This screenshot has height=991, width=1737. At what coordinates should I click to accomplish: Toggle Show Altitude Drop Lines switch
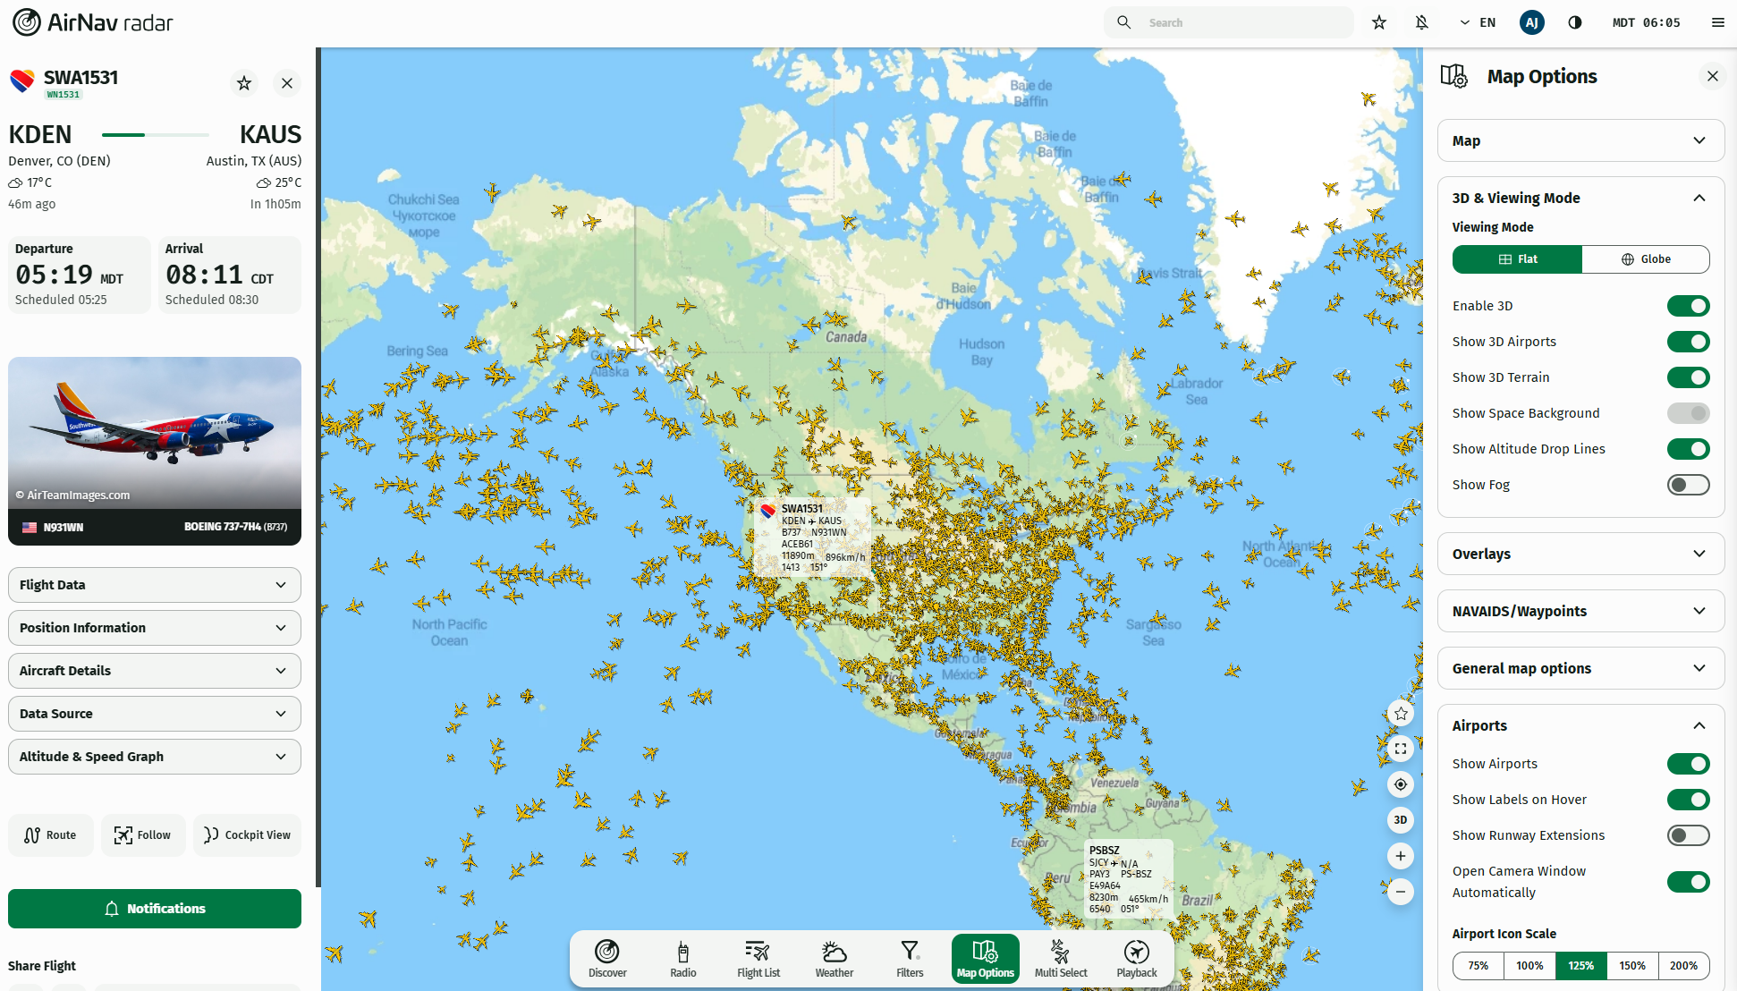(1688, 449)
